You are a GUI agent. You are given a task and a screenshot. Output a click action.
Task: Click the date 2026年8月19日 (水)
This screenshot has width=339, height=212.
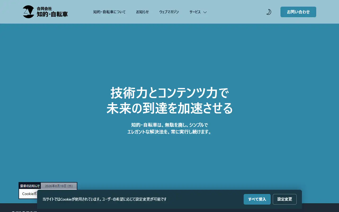coord(59,186)
